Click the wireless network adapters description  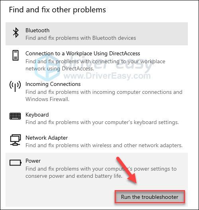pos(104,145)
